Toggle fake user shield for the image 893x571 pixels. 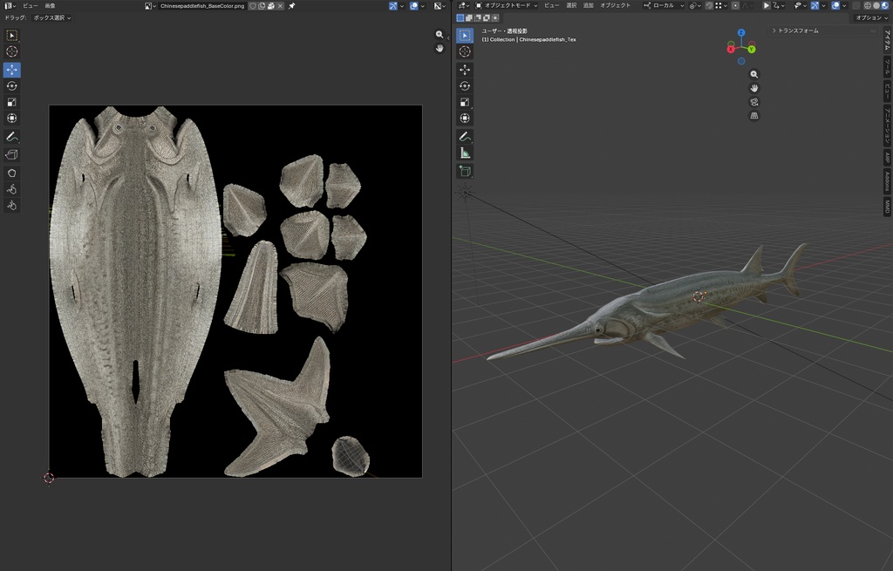(252, 6)
